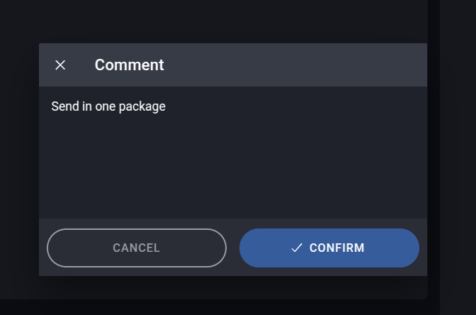
Task: Click the "Comment" dialog title
Action: click(x=129, y=65)
